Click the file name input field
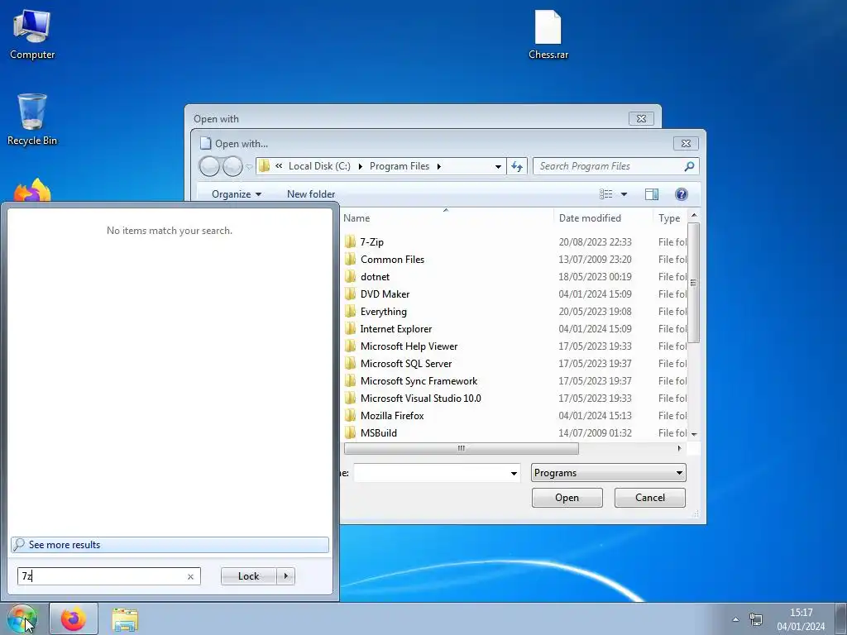847x635 pixels. 430,473
